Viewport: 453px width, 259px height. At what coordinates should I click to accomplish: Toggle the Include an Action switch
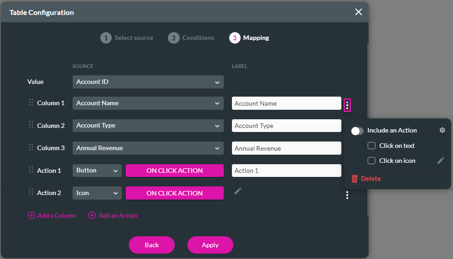pyautogui.click(x=357, y=131)
